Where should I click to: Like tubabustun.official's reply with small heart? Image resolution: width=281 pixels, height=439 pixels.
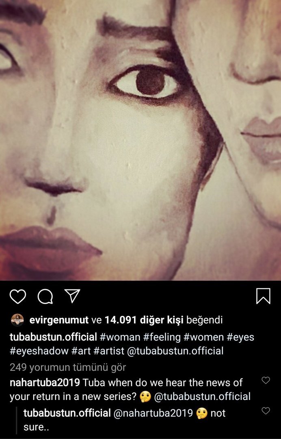[x=266, y=411]
